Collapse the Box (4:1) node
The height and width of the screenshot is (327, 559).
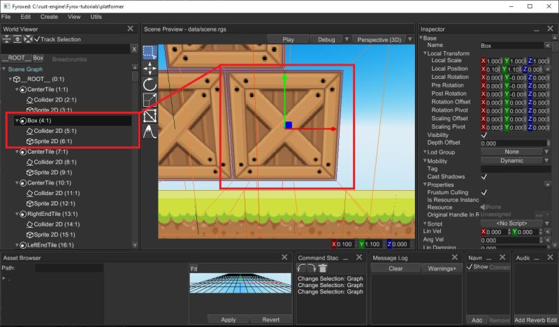click(17, 121)
